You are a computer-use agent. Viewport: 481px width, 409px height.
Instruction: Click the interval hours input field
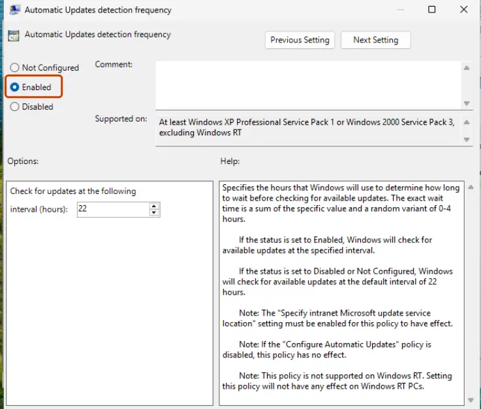pyautogui.click(x=113, y=210)
